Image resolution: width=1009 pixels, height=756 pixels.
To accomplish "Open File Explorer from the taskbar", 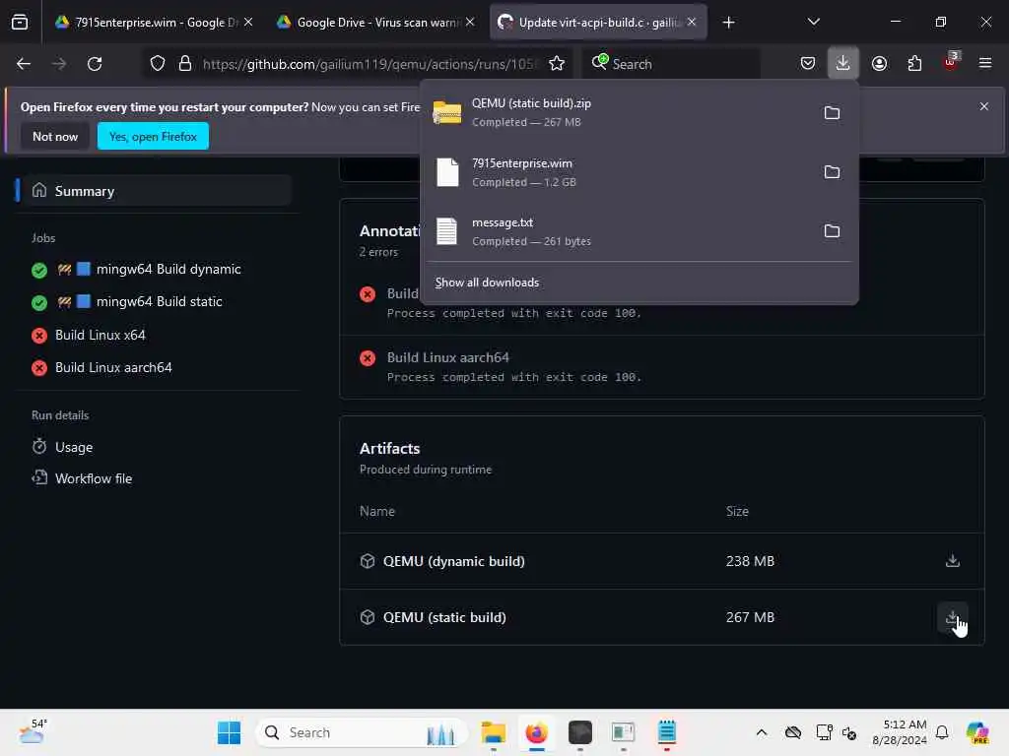I will (x=494, y=732).
